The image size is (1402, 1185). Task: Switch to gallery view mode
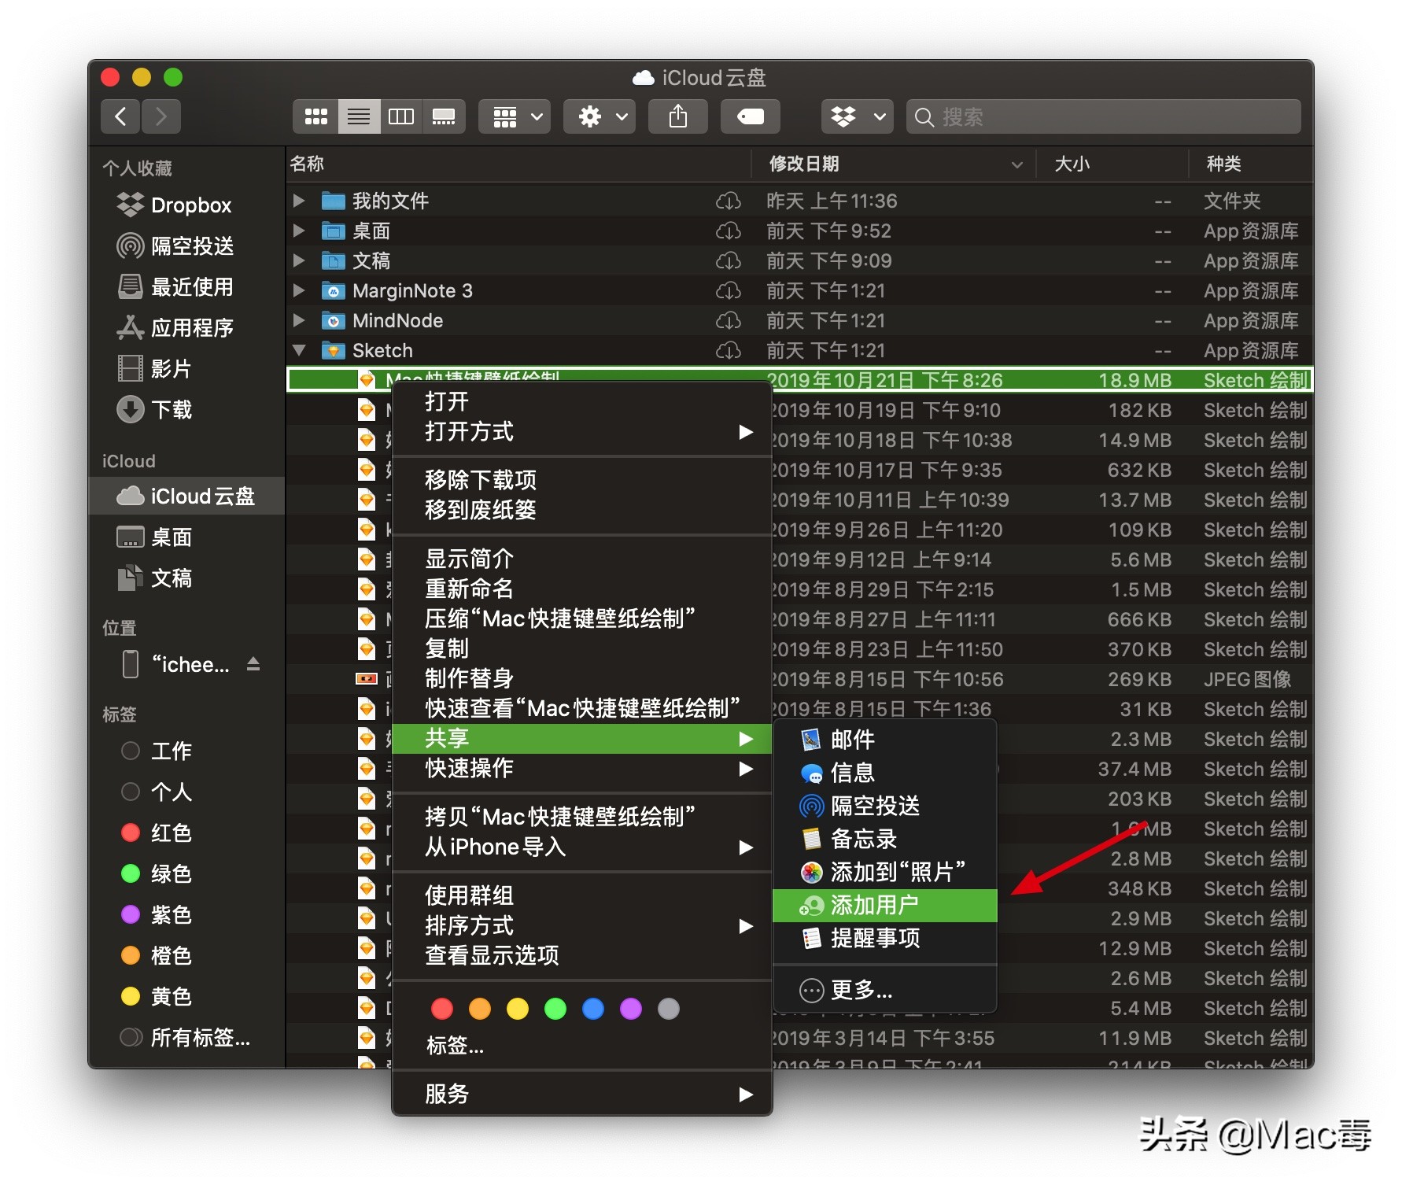coord(445,116)
